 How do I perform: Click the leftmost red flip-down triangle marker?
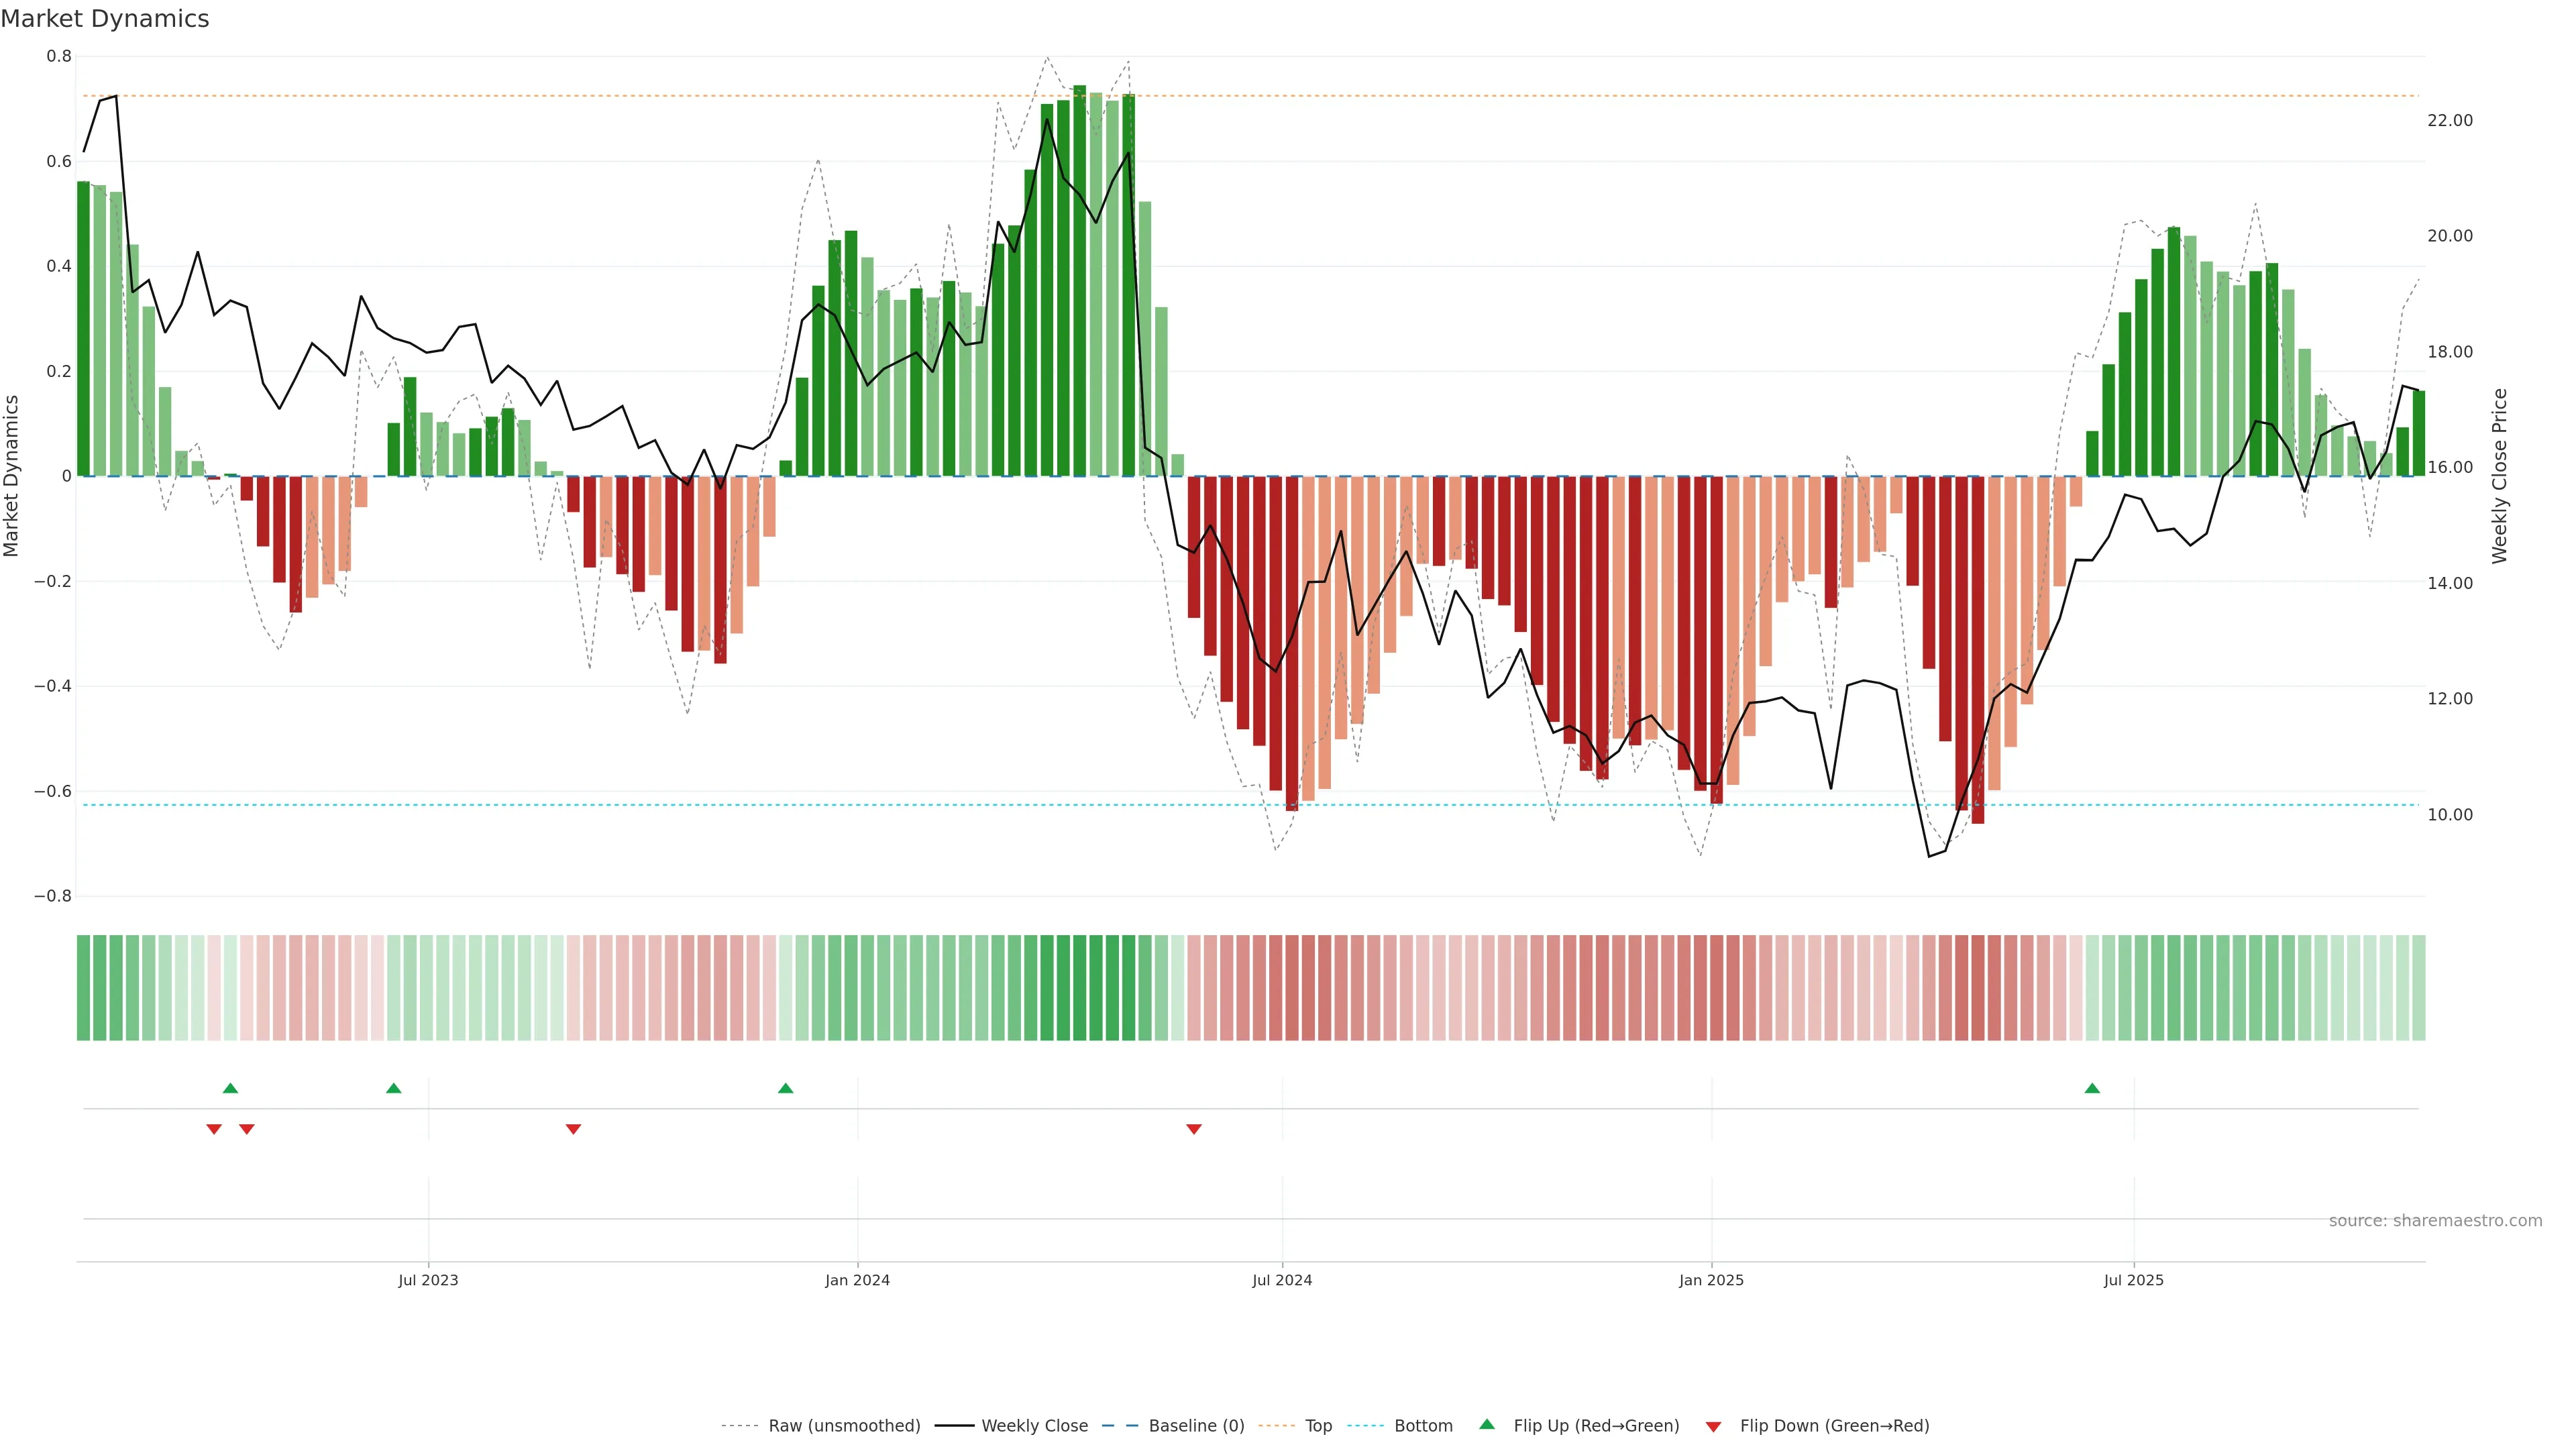(214, 1129)
